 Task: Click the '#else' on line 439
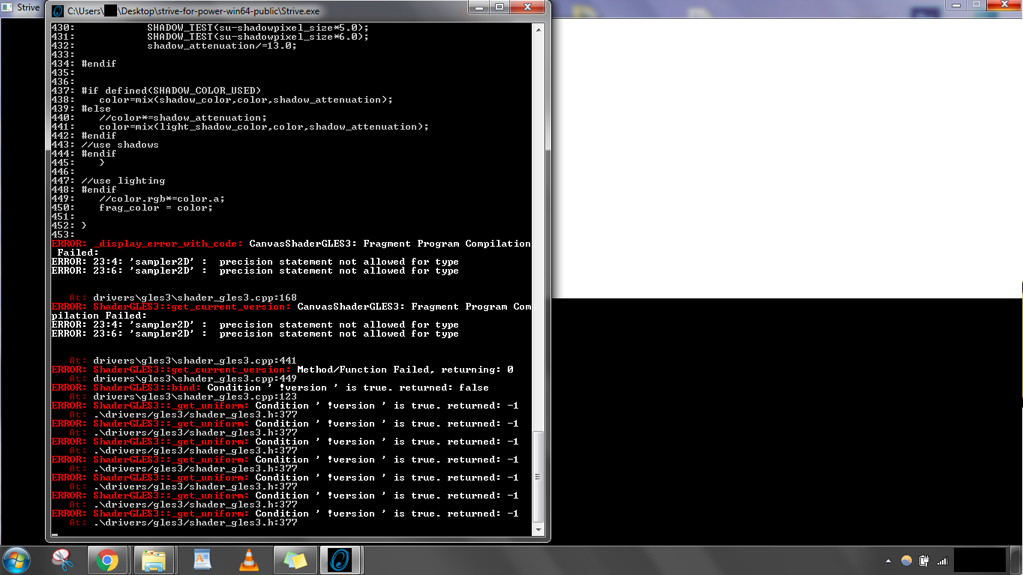coord(96,109)
